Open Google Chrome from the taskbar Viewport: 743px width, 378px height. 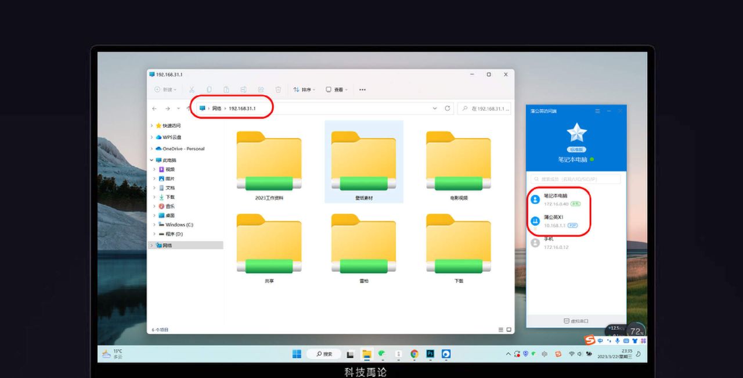point(414,354)
